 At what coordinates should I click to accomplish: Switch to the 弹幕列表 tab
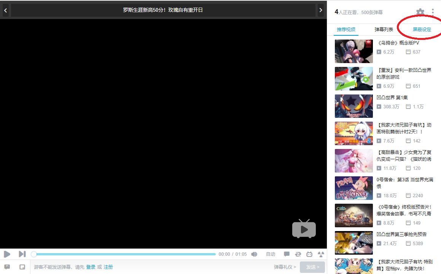[384, 30]
